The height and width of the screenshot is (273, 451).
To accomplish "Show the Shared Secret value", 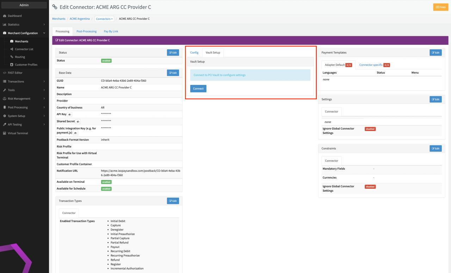I will pyautogui.click(x=78, y=122).
